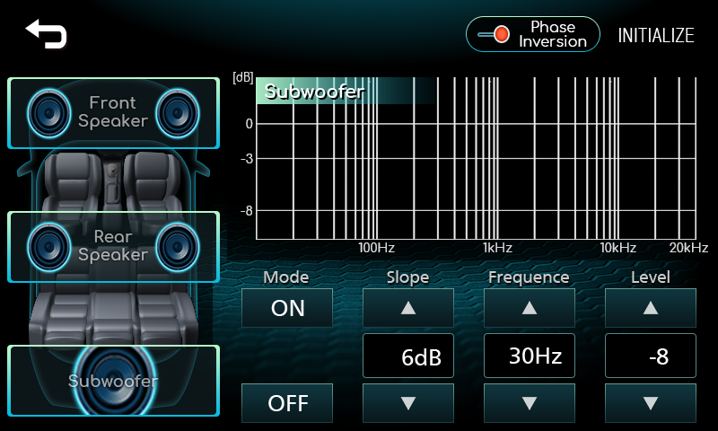Decrease Level with down arrow
The height and width of the screenshot is (431, 718).
(x=651, y=402)
